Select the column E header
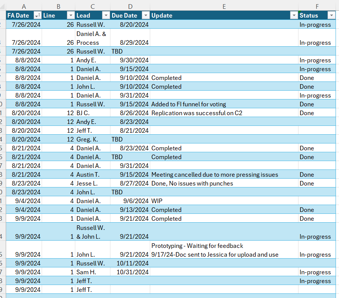The width and height of the screenshot is (339, 298). 224,7
